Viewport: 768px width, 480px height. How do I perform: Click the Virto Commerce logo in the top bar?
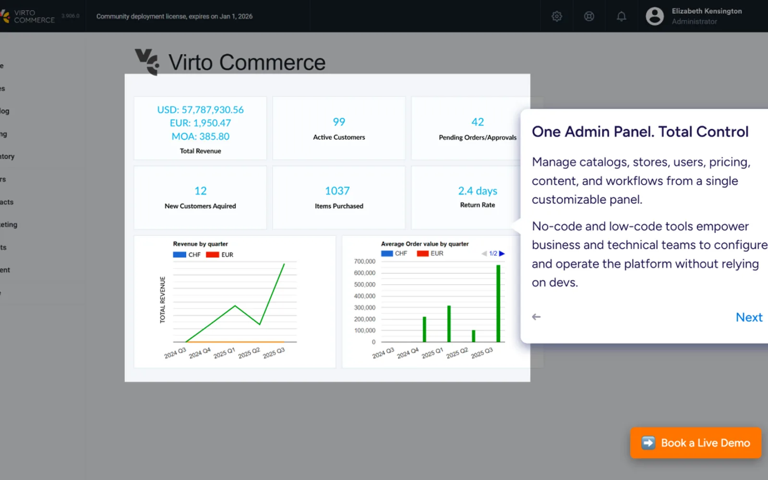tap(28, 16)
